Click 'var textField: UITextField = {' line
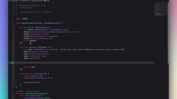This screenshot has width=177, height=99. [35, 28]
